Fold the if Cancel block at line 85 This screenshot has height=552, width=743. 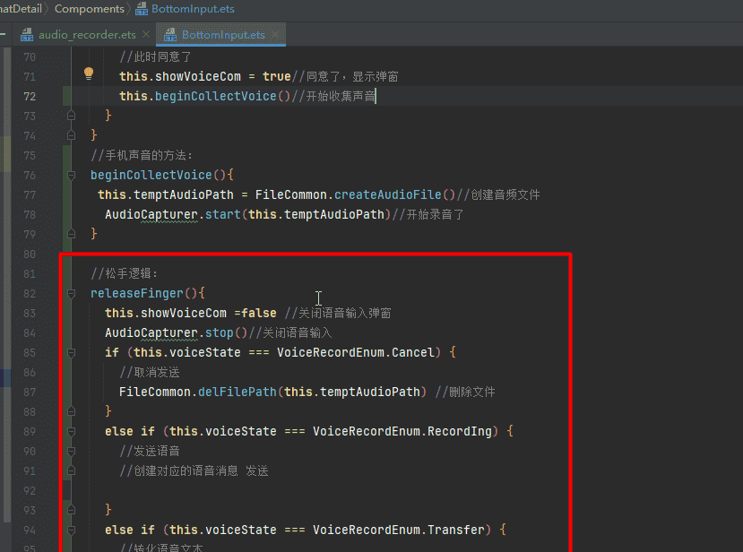[x=69, y=352]
